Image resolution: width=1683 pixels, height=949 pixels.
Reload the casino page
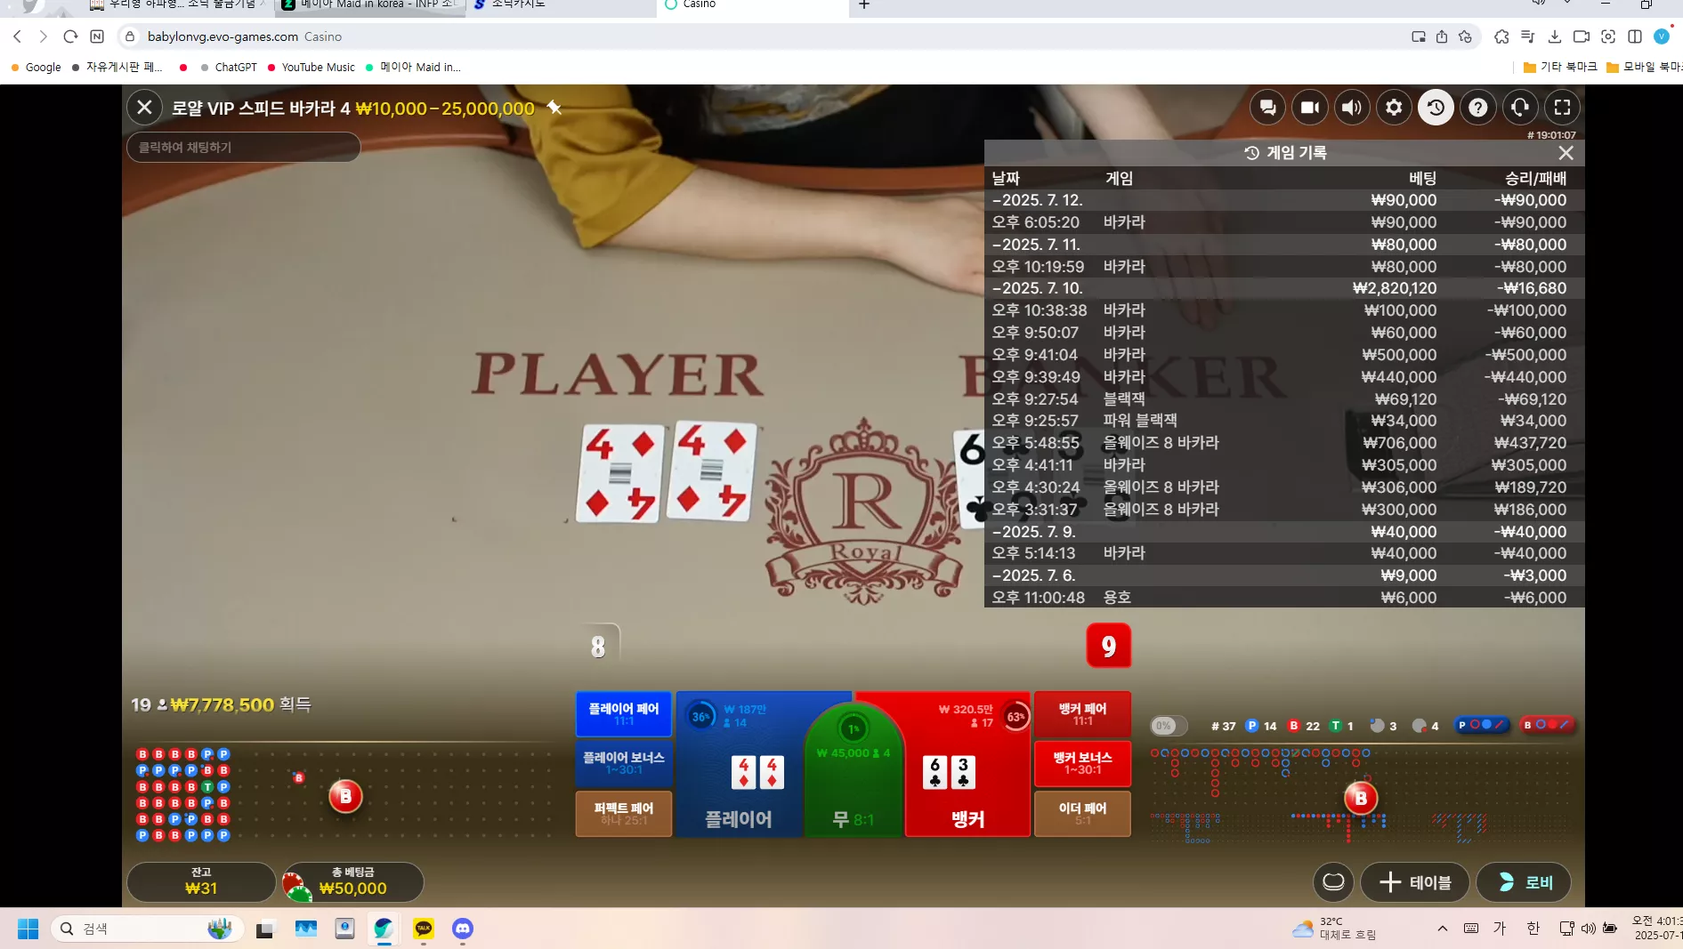click(x=70, y=36)
